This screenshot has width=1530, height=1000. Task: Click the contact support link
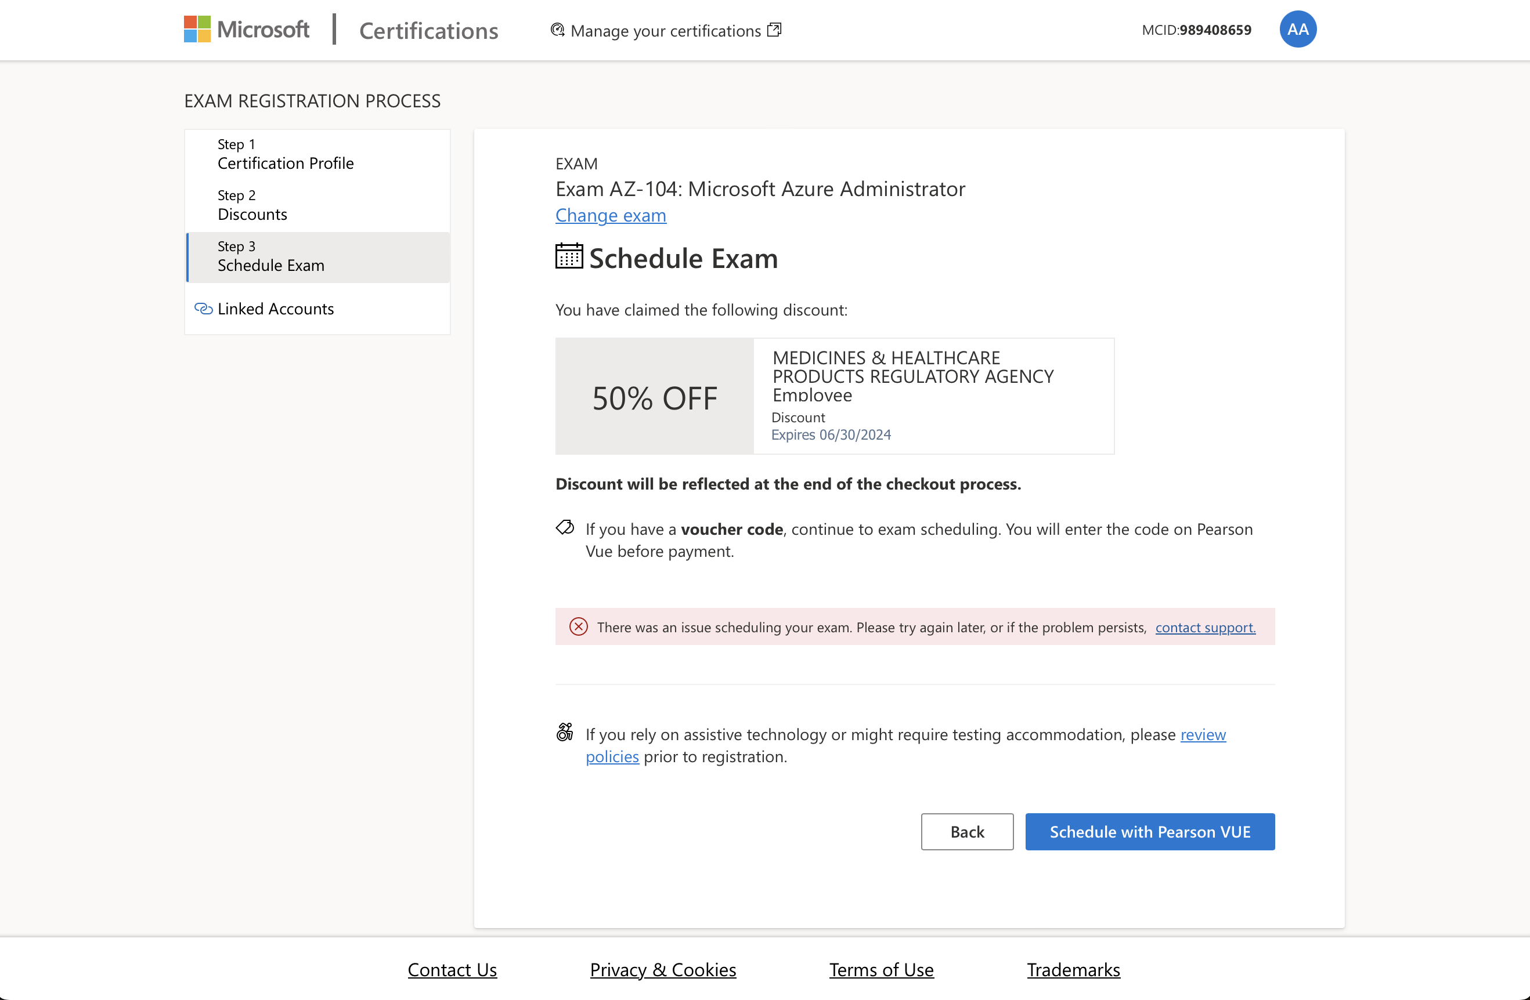pos(1205,628)
